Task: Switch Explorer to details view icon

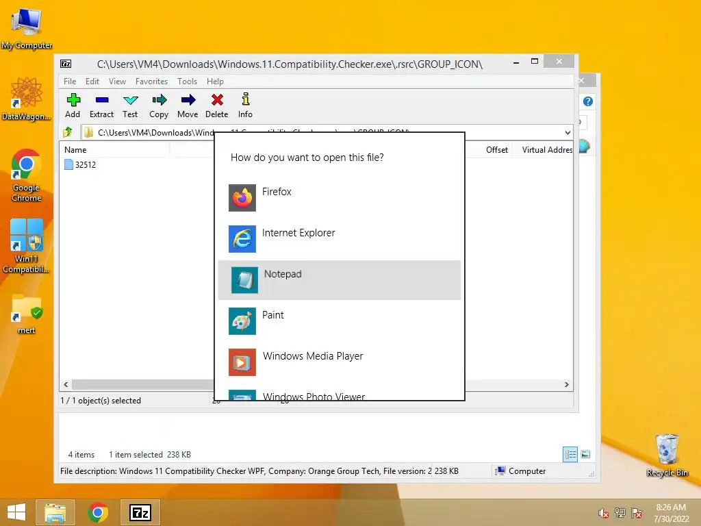Action: (x=570, y=455)
